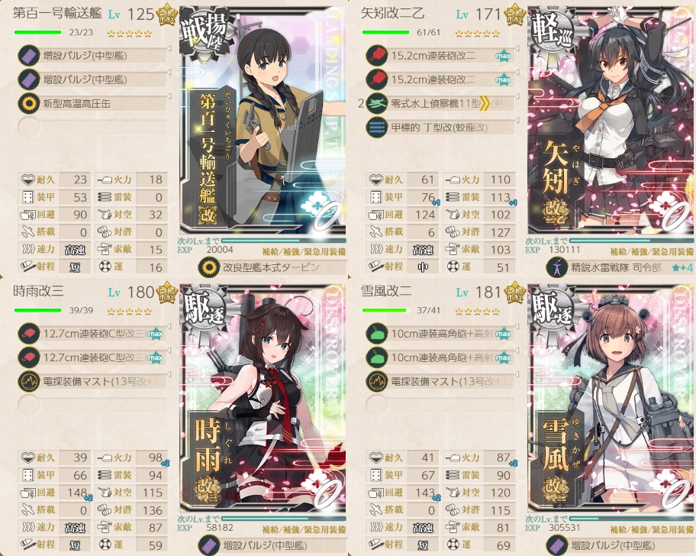Select 精鋭水雷戦隊 司令部 command facility icon

(557, 267)
